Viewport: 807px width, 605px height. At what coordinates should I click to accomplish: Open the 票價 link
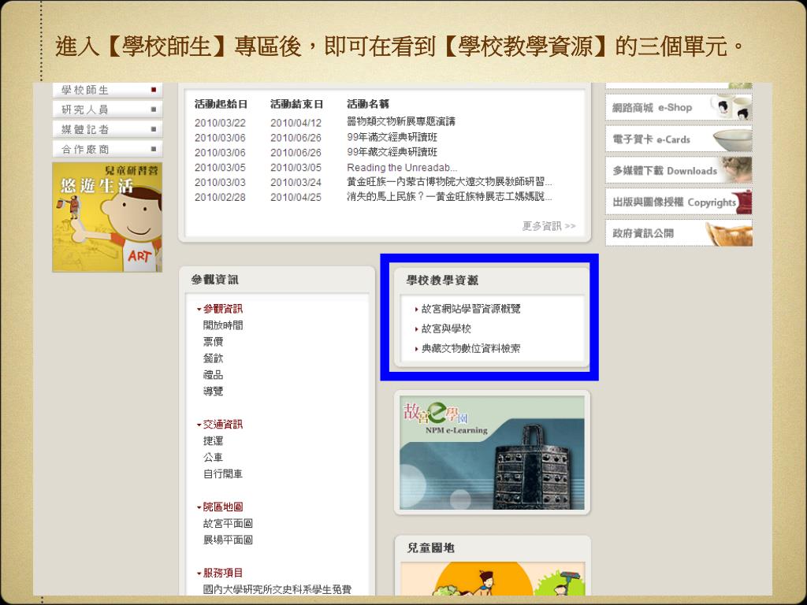(x=213, y=342)
